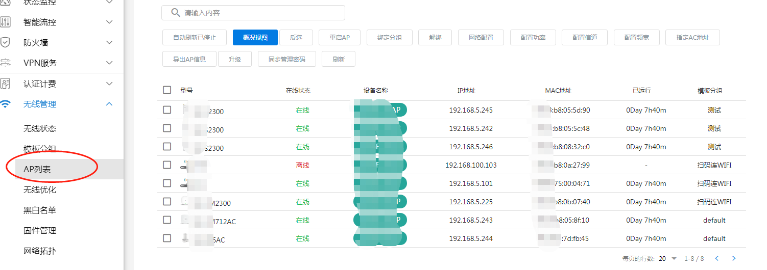Screen dimensions: 767x270
Task: Expand the 防火墙 menu chevron
Action: (109, 43)
